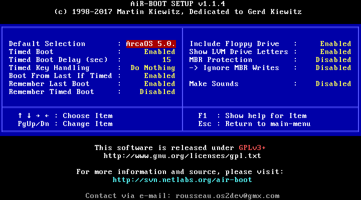Click the Change Item hint text
361x200 pixels.
point(88,124)
